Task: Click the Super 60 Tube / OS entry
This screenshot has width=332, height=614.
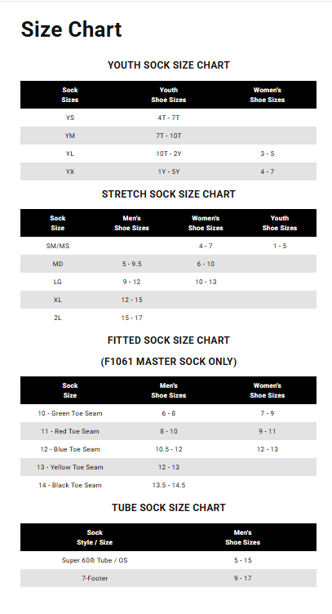Action: 95,560
